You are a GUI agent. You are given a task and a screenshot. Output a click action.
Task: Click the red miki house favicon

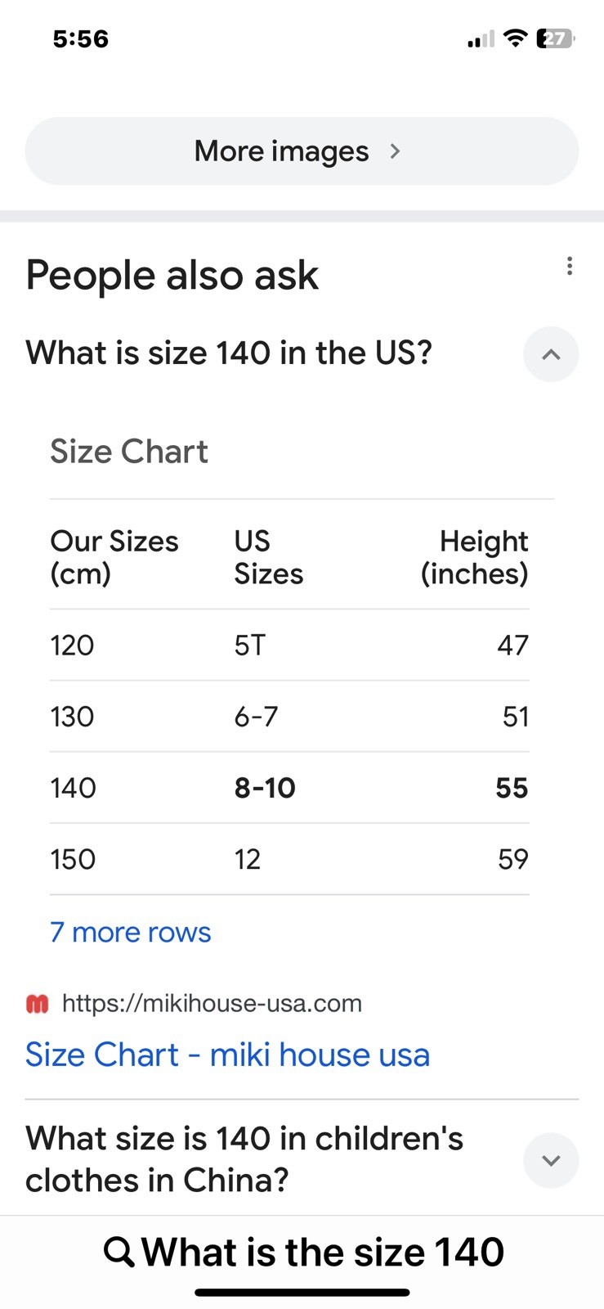(x=38, y=1004)
